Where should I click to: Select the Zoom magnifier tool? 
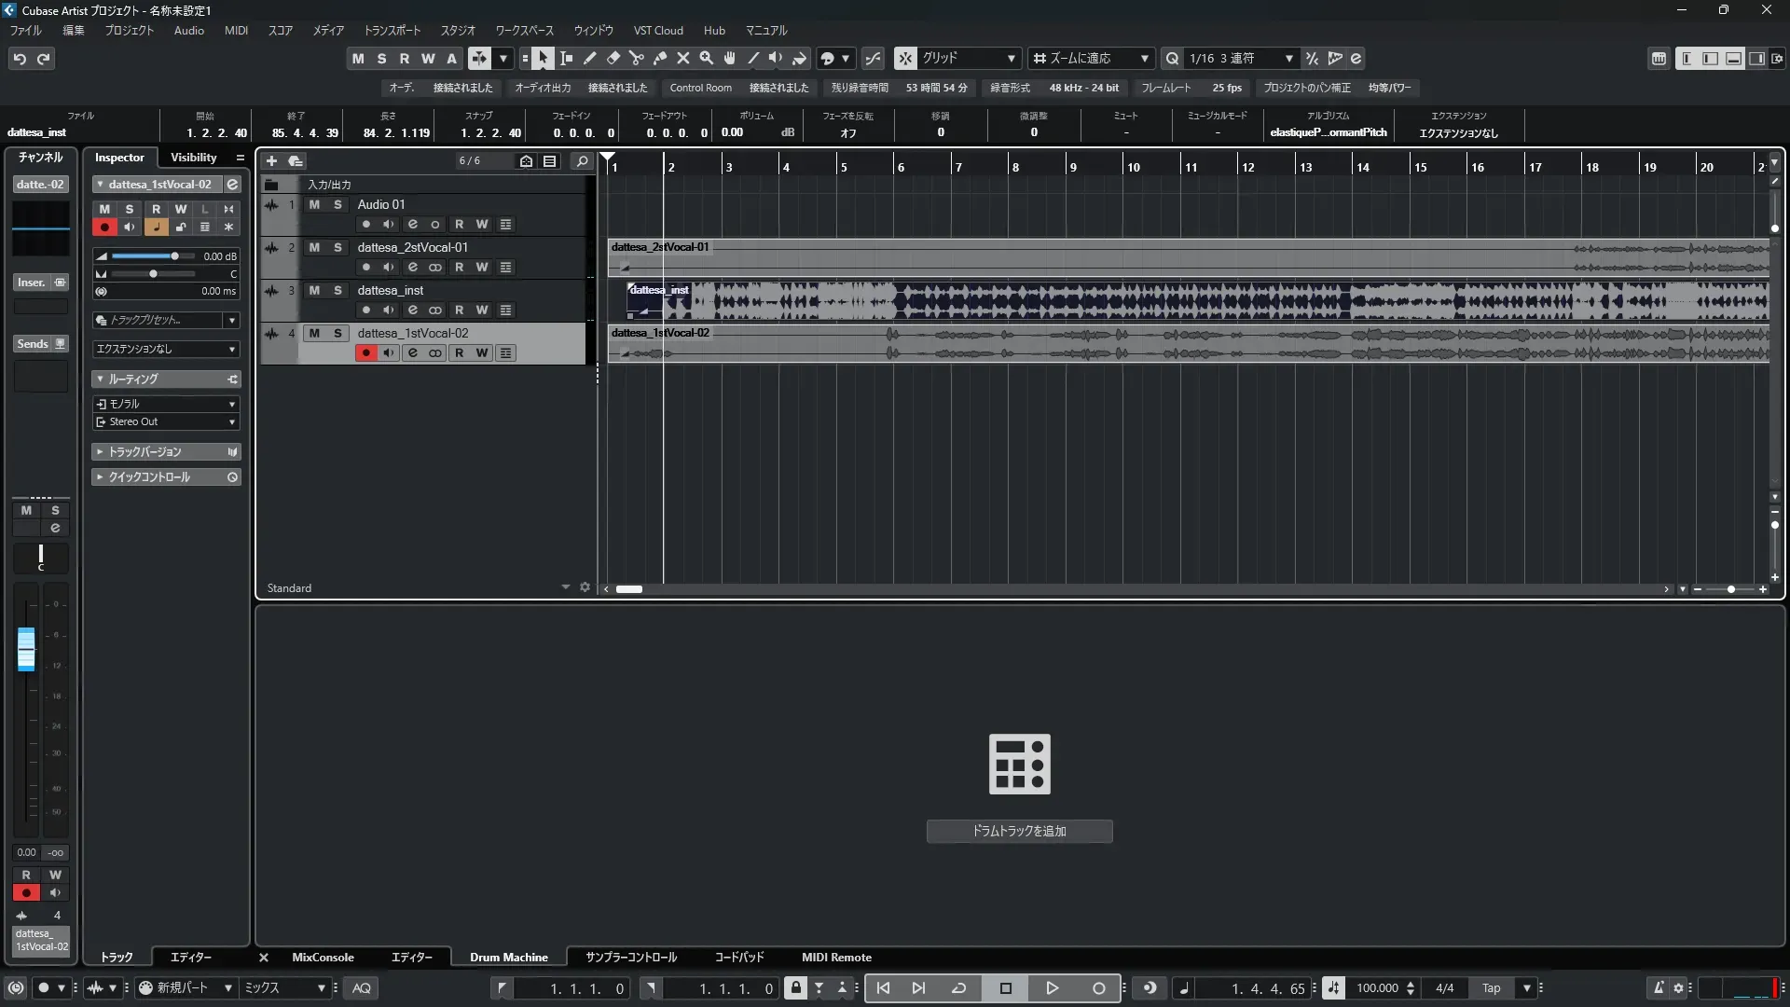(x=707, y=59)
